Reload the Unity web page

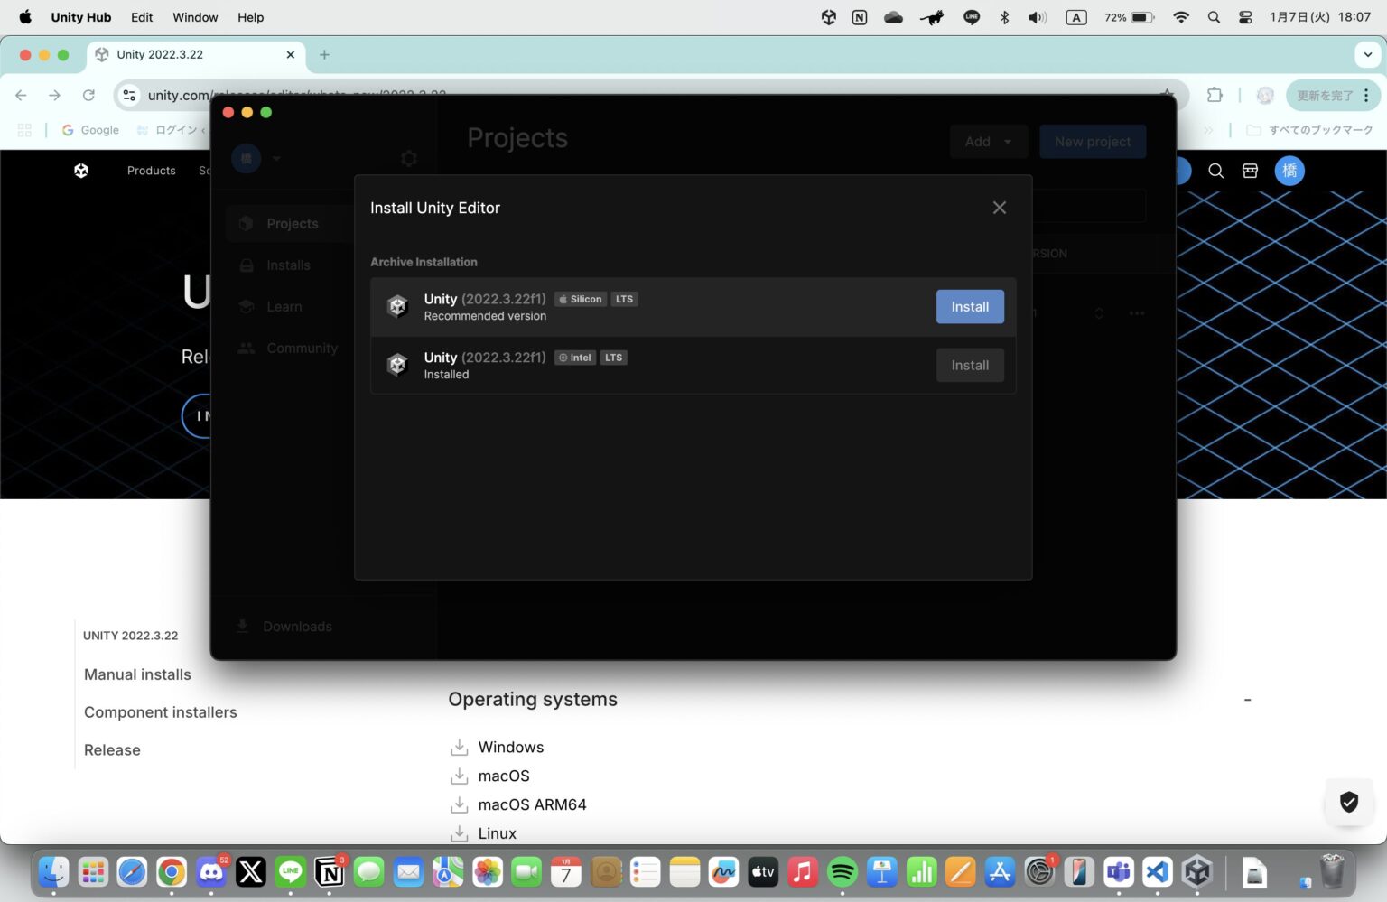point(88,96)
